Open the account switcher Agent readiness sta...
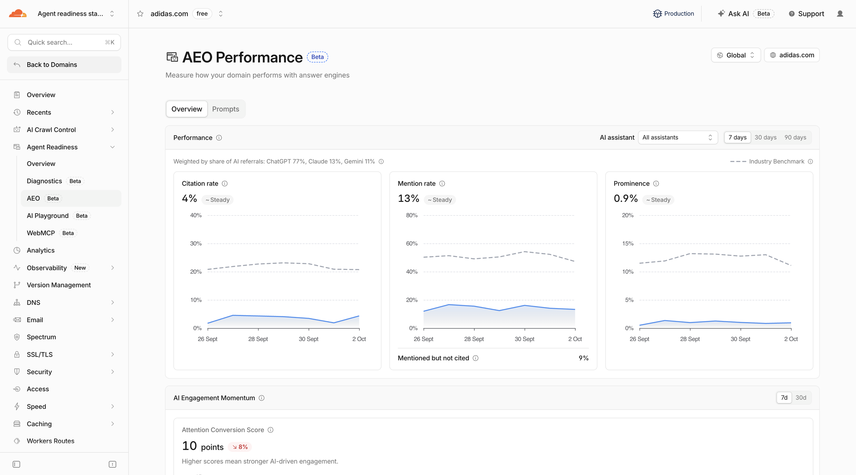This screenshot has height=475, width=856. coord(76,14)
